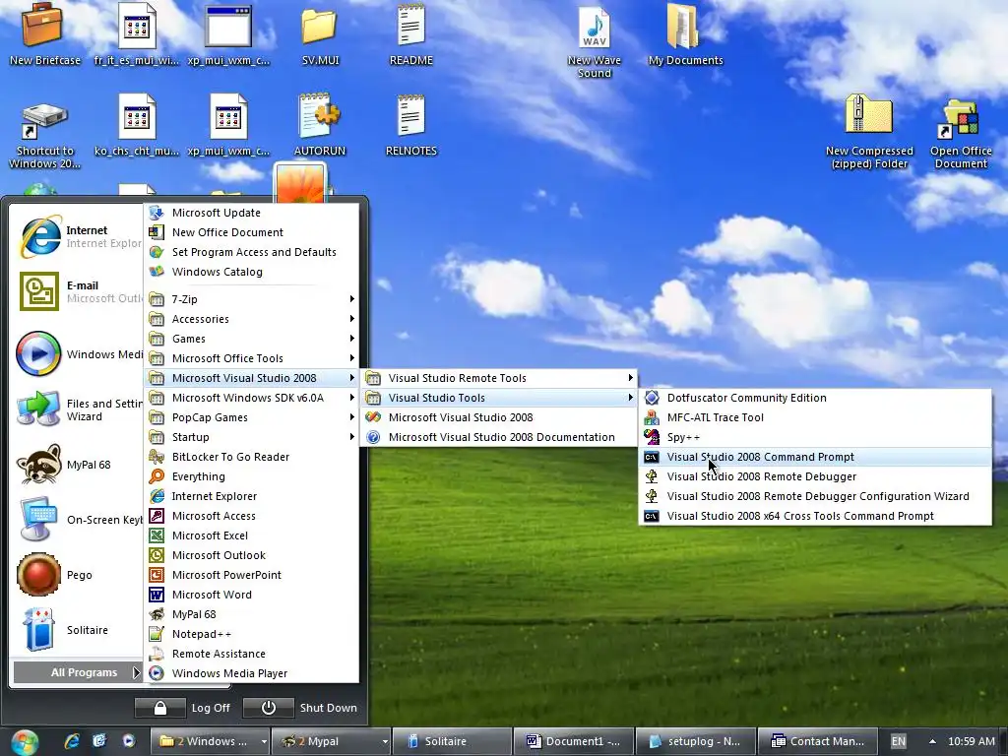Open Microsoft Visual Studio 2008 Documentation
Viewport: 1008px width, 756px height.
(x=499, y=437)
